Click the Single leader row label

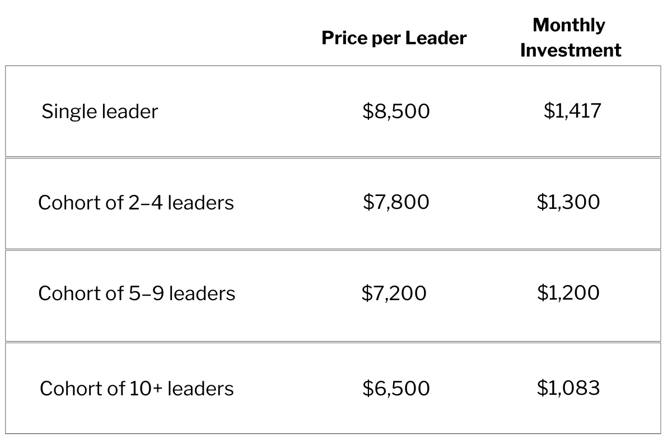(100, 111)
